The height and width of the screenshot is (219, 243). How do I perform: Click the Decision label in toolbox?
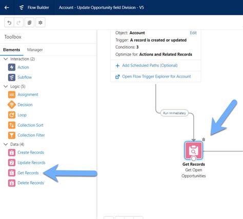[25, 104]
